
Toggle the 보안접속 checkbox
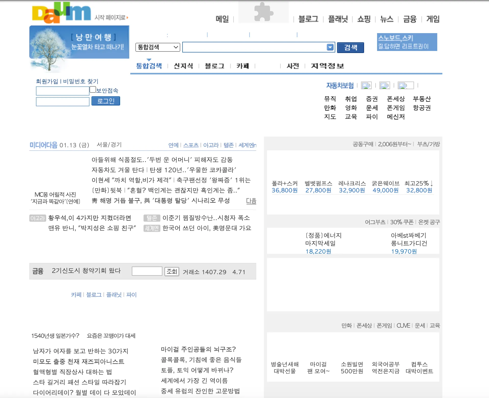[x=93, y=89]
